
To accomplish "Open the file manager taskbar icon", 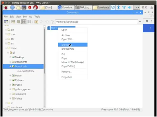I will pyautogui.click(x=18, y=7).
